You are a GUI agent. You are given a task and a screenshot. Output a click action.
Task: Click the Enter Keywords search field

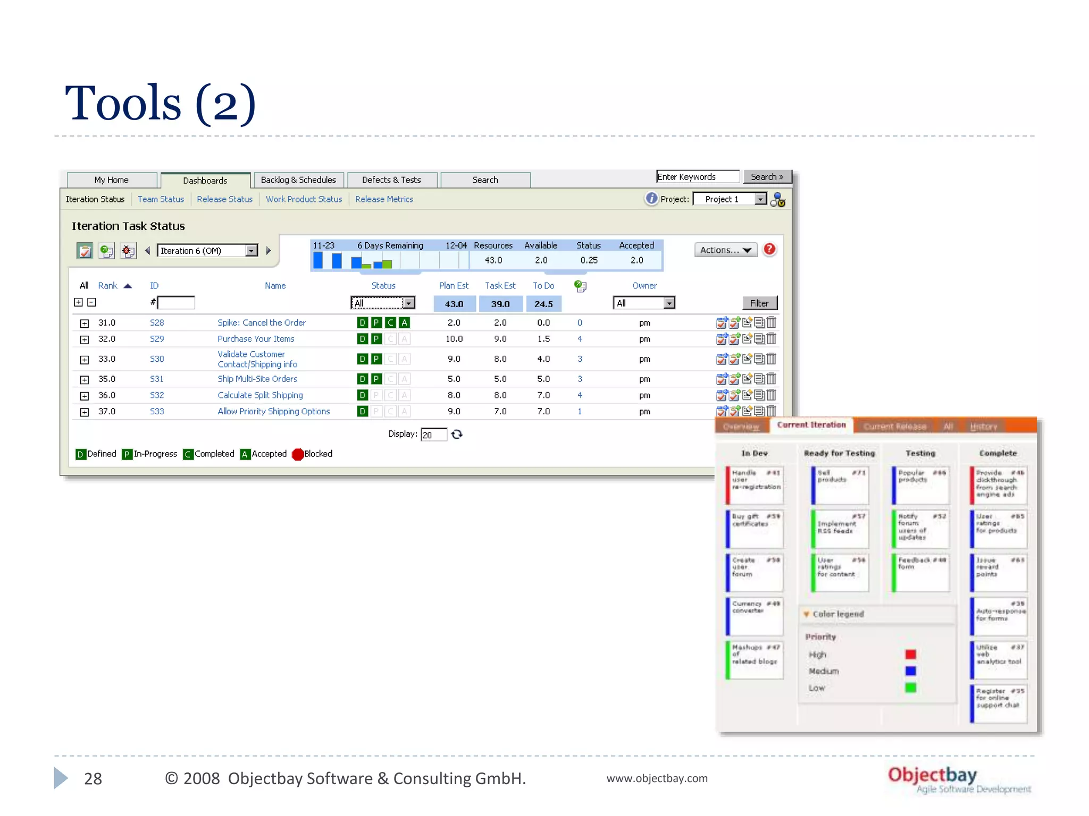point(697,177)
